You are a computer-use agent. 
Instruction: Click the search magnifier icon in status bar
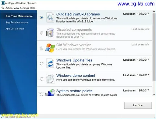pyautogui.click(x=2, y=117)
